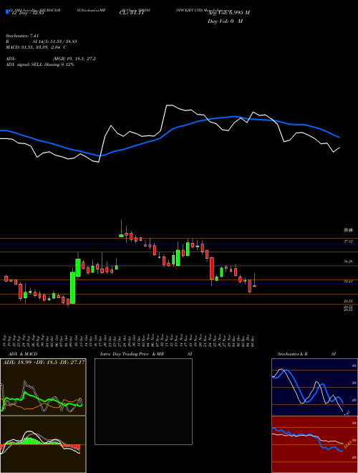358x473 pixels.
Task: Click the 'Day Vol: 0 M' text
Action: (x=225, y=21)
